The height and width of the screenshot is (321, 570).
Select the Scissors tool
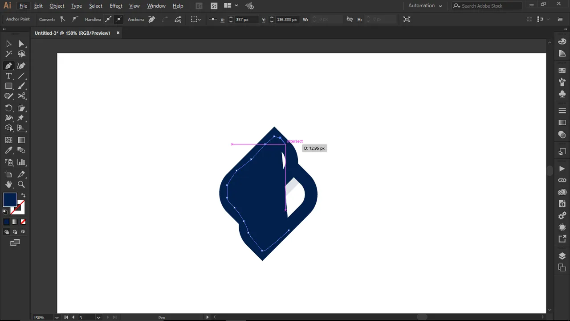click(x=21, y=96)
